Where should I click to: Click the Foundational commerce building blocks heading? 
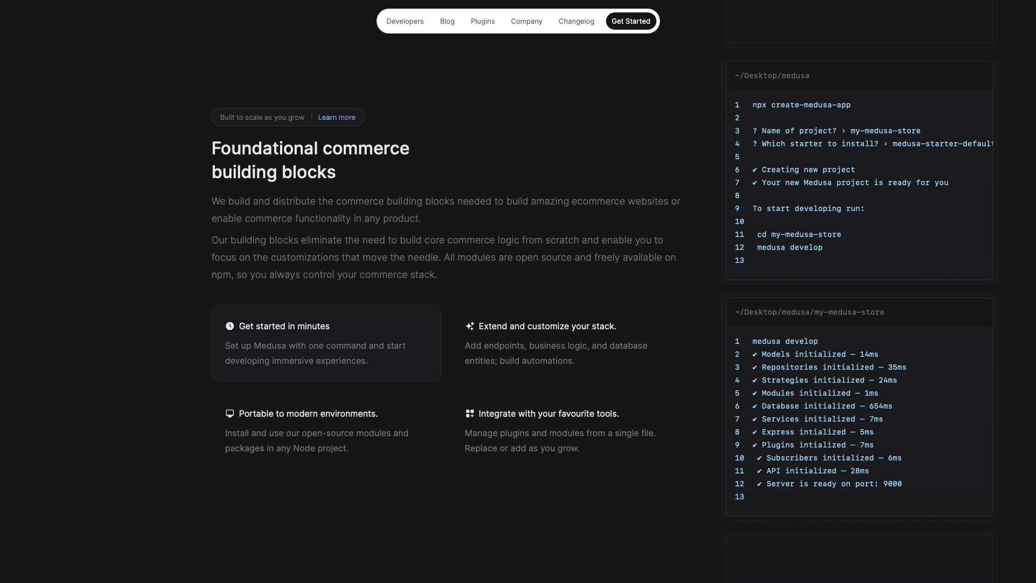tap(310, 160)
